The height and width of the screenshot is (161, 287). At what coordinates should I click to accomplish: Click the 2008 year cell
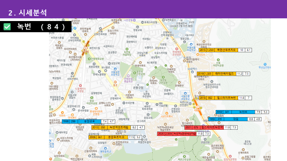pos(92,137)
